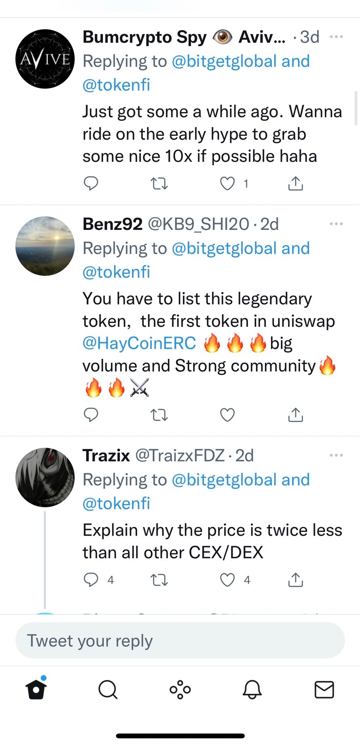Share Bumcrypto Spy's tweet

(296, 183)
